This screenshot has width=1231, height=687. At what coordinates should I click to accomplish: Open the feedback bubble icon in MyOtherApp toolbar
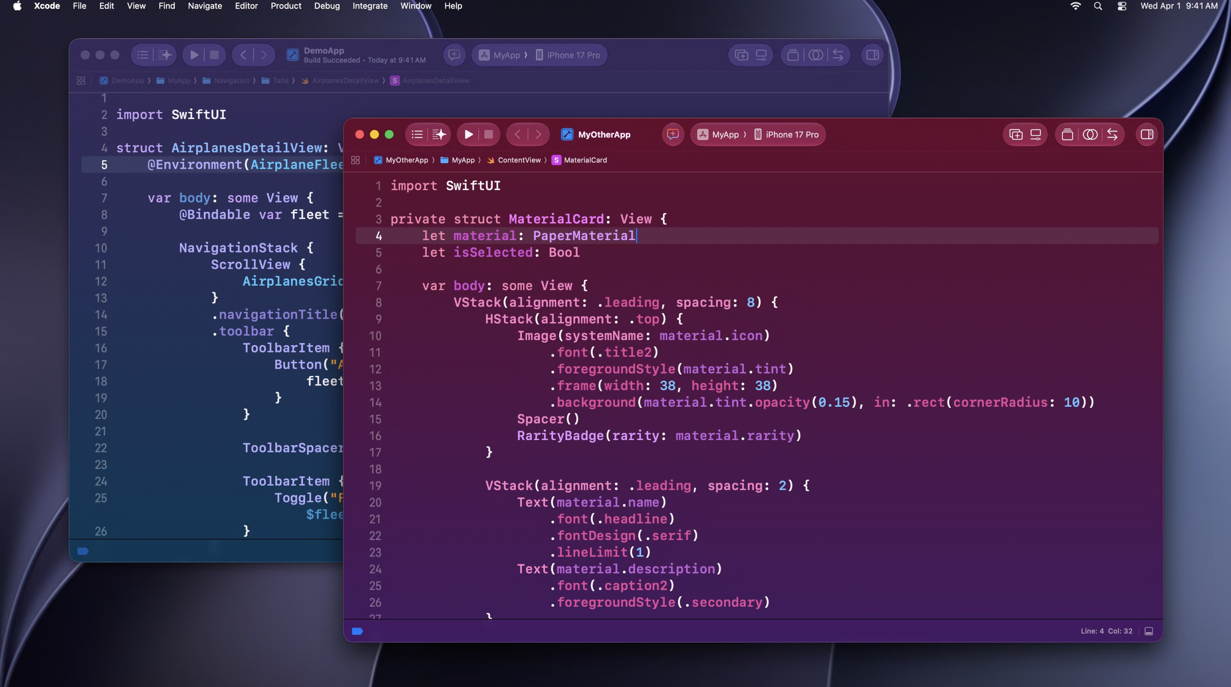pyautogui.click(x=673, y=135)
